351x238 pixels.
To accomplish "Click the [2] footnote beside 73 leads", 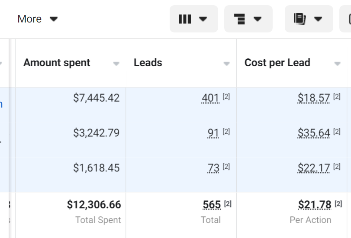I will click(x=226, y=167).
